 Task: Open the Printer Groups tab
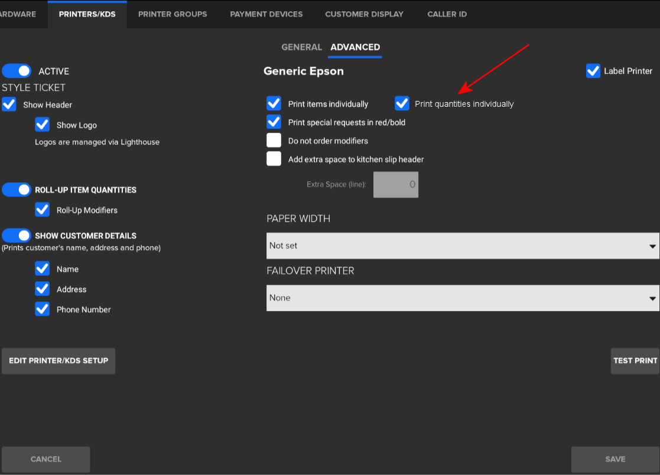[173, 14]
